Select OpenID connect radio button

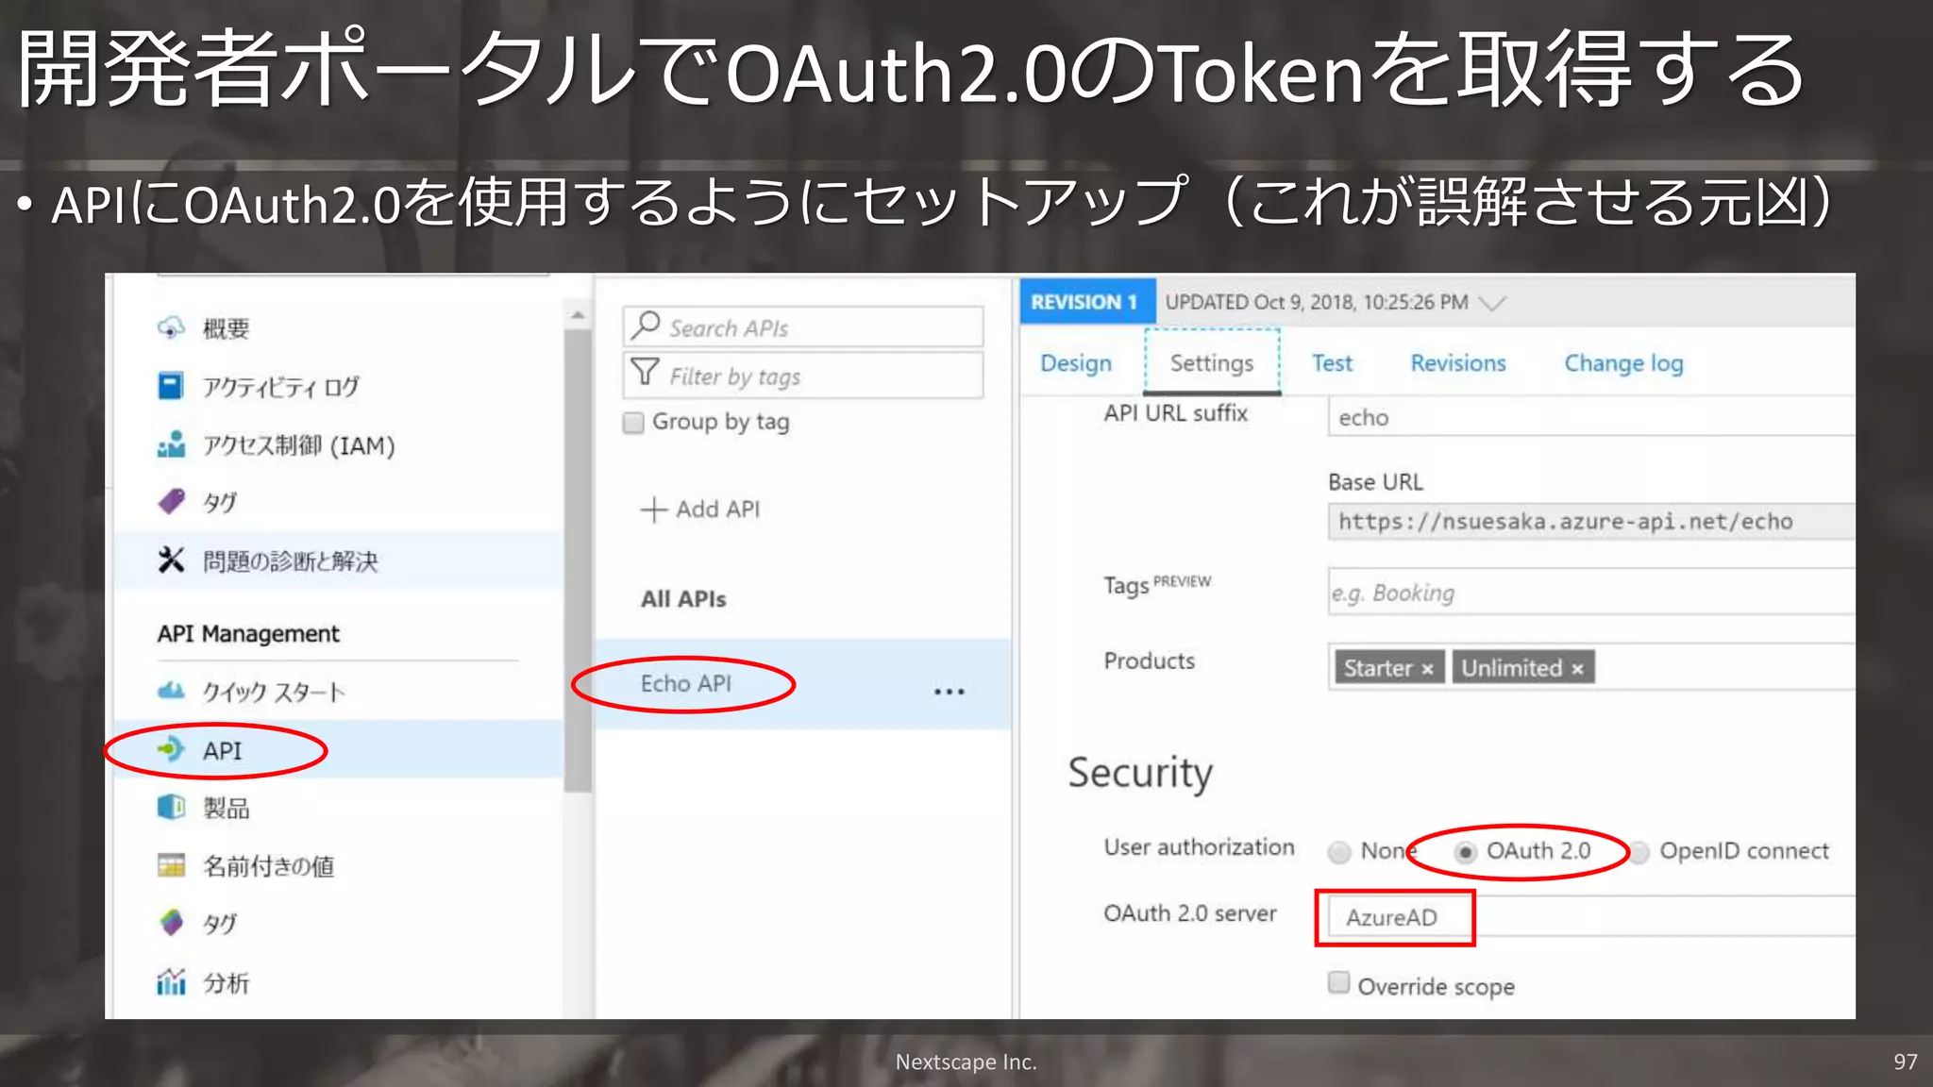[1639, 852]
